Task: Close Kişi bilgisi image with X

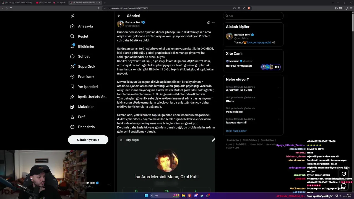Action: pyautogui.click(x=121, y=140)
